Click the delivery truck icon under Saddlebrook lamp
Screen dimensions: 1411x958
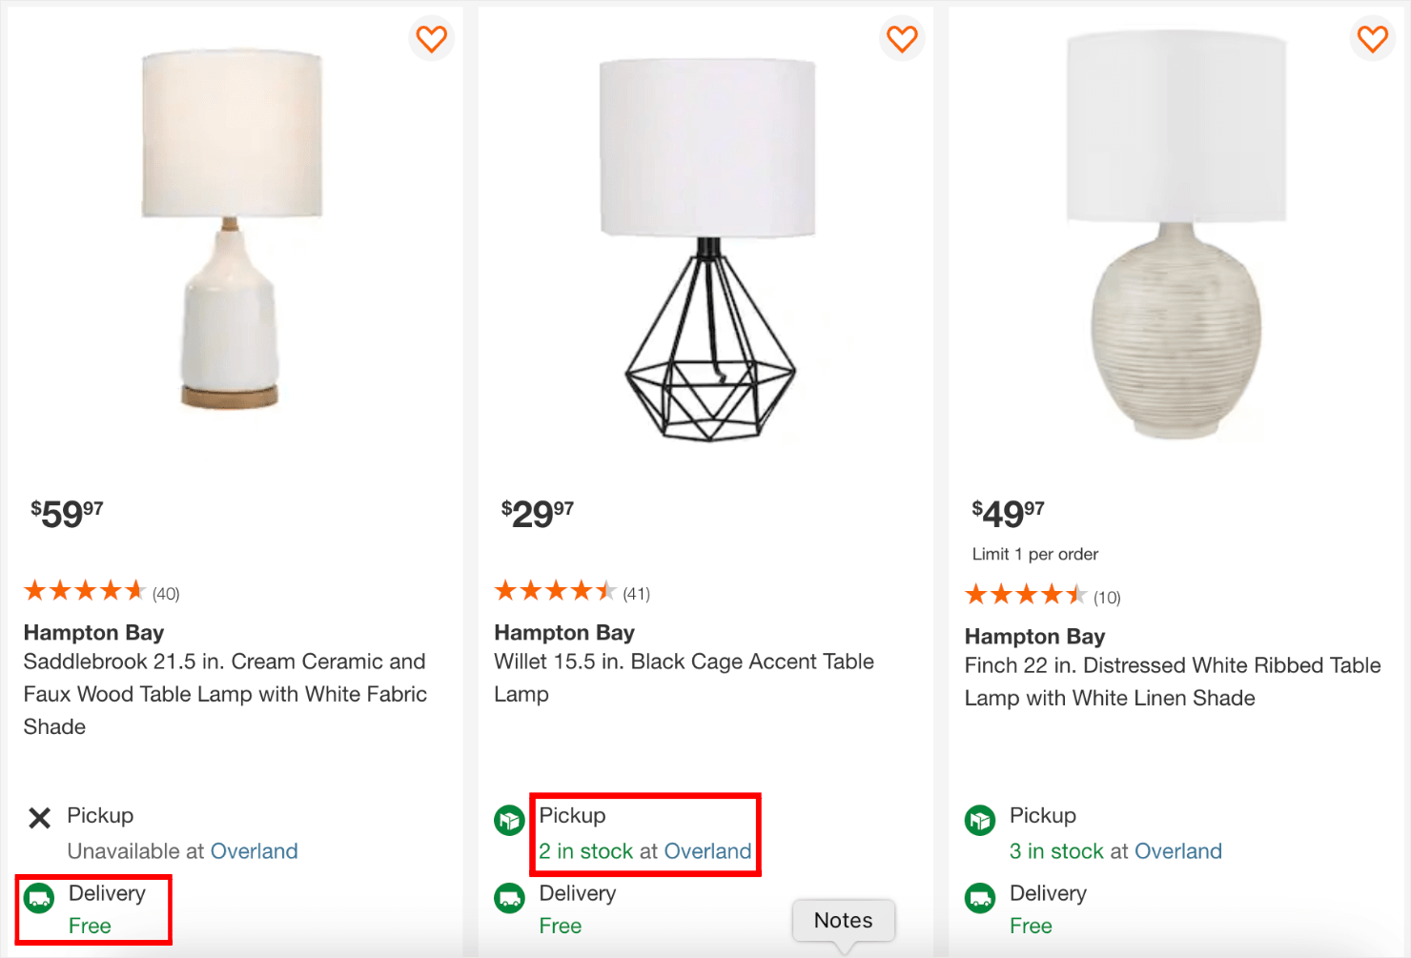pyautogui.click(x=39, y=897)
